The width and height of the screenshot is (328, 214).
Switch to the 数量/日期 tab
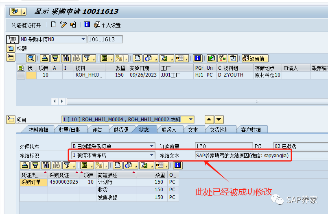70,130
